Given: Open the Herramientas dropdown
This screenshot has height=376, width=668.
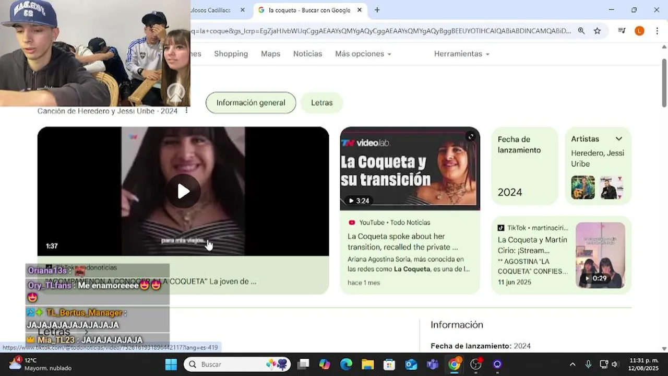Looking at the screenshot, I should pos(461,54).
